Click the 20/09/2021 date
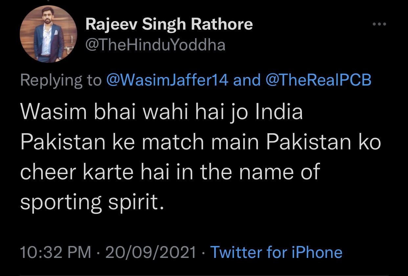 tap(151, 252)
